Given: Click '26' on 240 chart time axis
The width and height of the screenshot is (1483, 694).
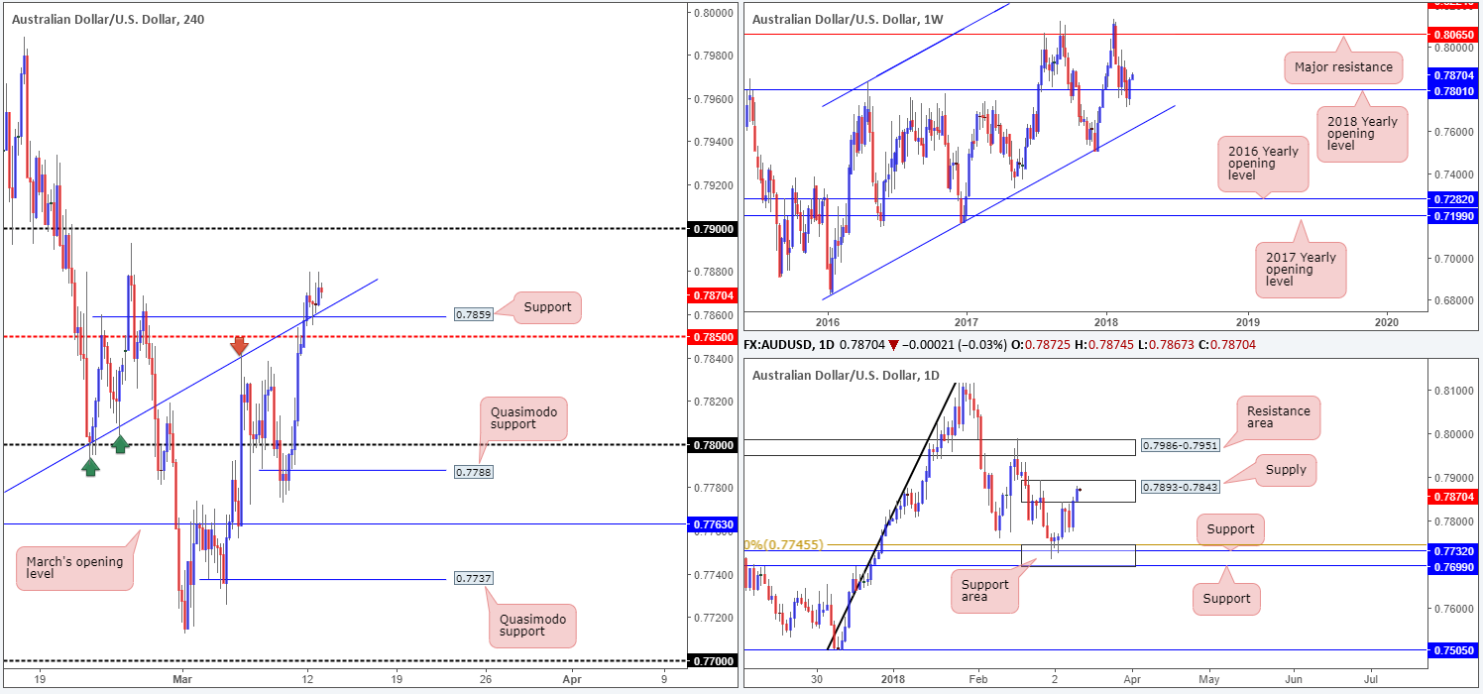Looking at the screenshot, I should (485, 680).
